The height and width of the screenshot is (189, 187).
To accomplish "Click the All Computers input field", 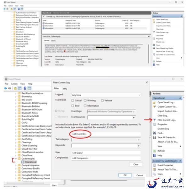I will 106,158.
